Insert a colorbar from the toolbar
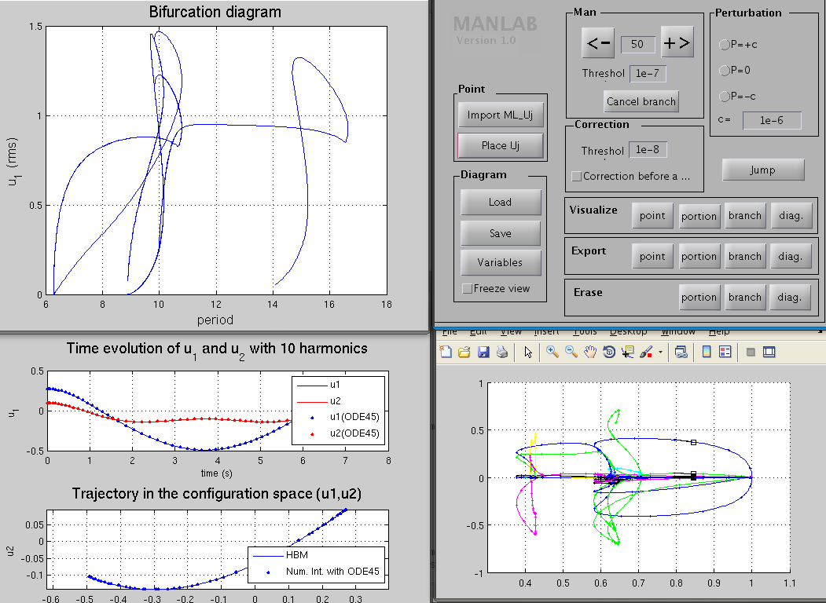The image size is (826, 603). [706, 353]
